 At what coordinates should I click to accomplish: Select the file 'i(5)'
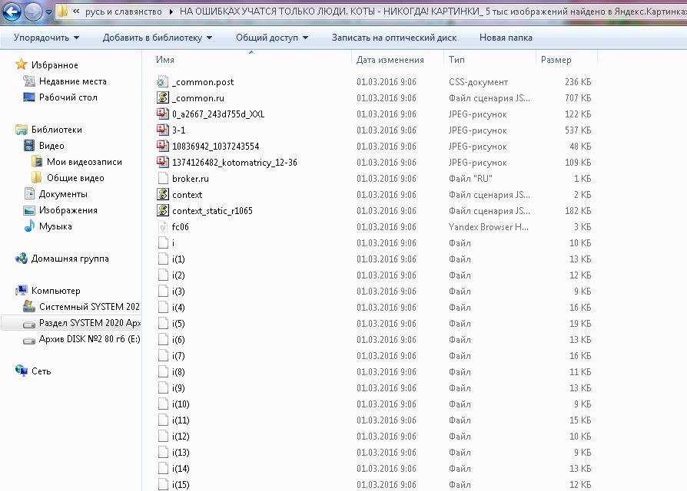tap(178, 323)
